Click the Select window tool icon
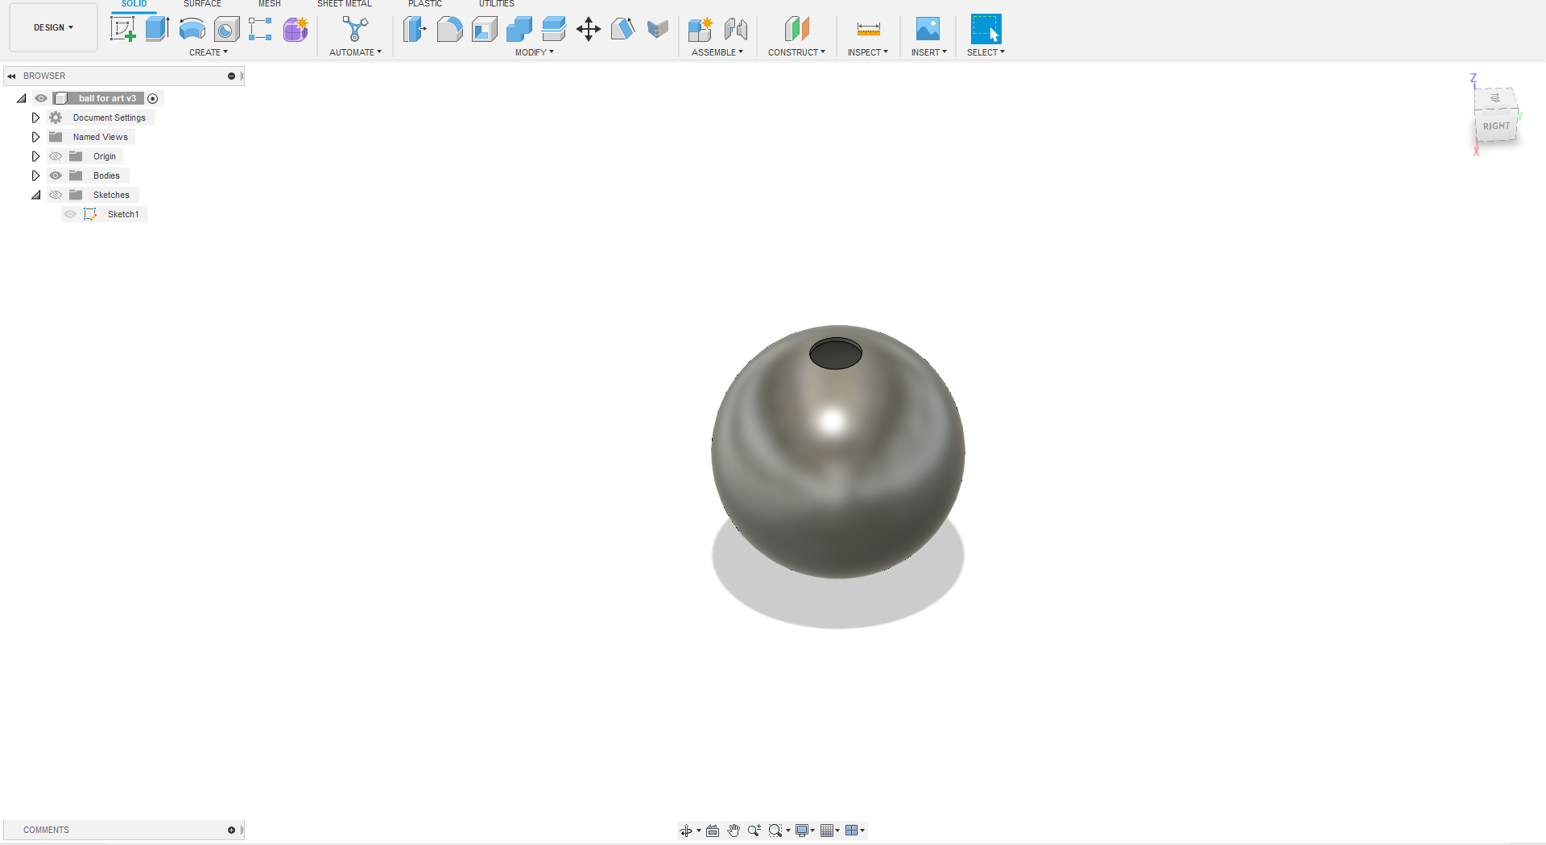 pyautogui.click(x=986, y=29)
